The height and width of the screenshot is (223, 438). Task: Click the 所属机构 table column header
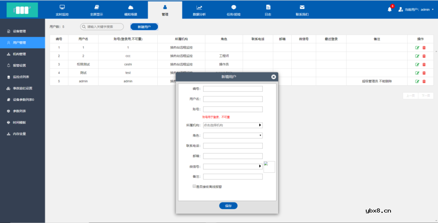[181, 39]
